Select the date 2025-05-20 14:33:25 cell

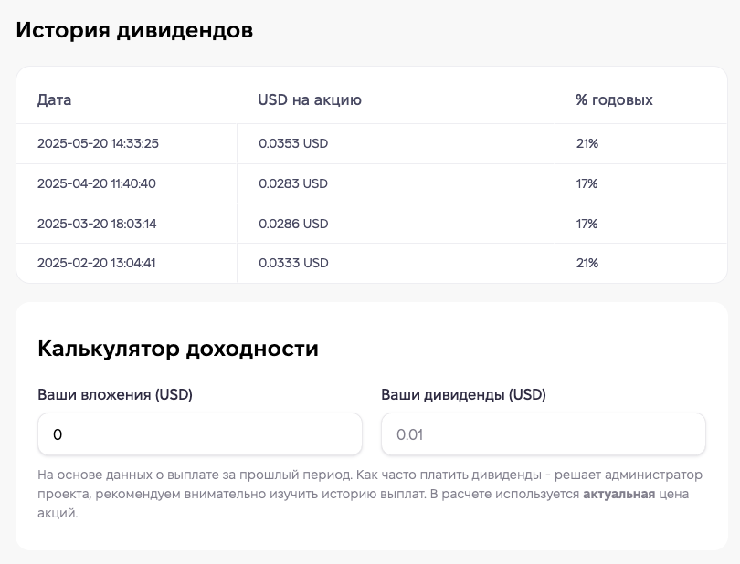(99, 143)
